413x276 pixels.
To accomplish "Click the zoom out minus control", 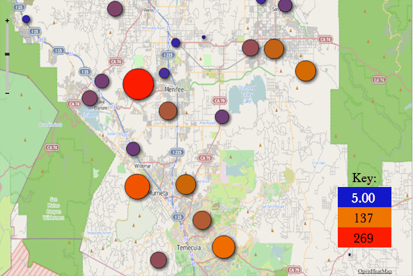I will click(7, 93).
